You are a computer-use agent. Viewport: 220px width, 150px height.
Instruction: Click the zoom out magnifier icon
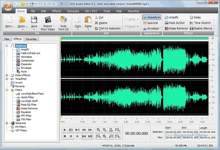[105, 130]
